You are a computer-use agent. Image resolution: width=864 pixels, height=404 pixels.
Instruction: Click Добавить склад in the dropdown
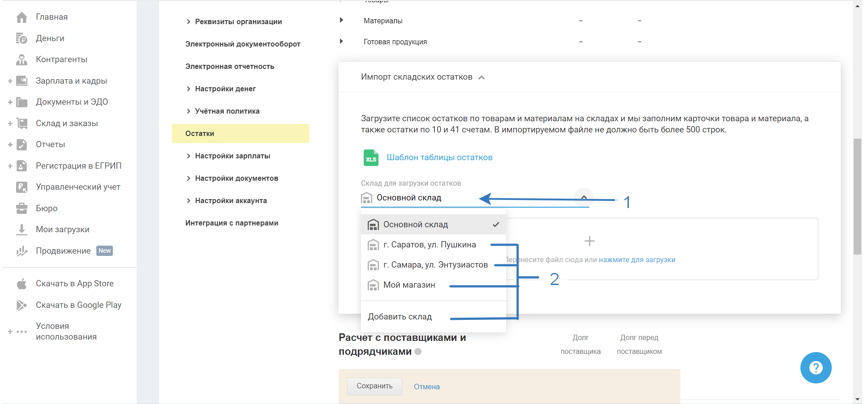pos(400,317)
